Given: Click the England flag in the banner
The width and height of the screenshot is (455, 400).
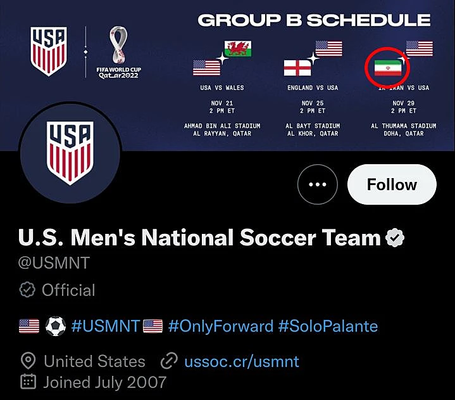Looking at the screenshot, I should pos(297,67).
